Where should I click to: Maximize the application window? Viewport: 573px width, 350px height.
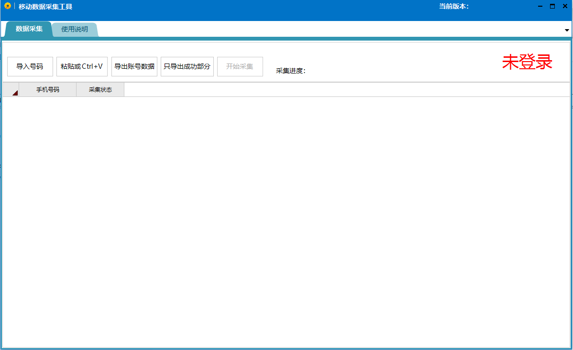(x=552, y=6)
